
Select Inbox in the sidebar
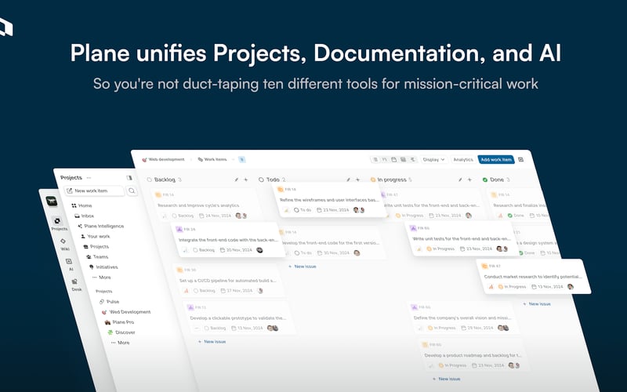point(85,216)
